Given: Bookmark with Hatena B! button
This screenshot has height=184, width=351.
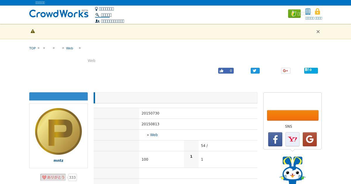Looking at the screenshot, I should click(311, 70).
